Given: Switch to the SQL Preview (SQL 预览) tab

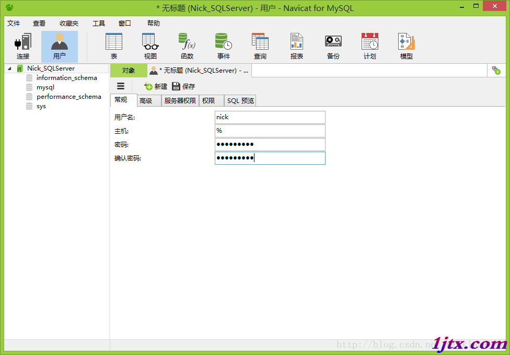Looking at the screenshot, I should (240, 100).
